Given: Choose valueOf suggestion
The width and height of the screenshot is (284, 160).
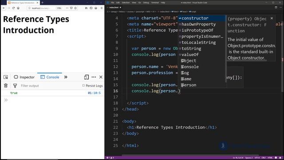Looking at the screenshot, I should coord(201,55).
